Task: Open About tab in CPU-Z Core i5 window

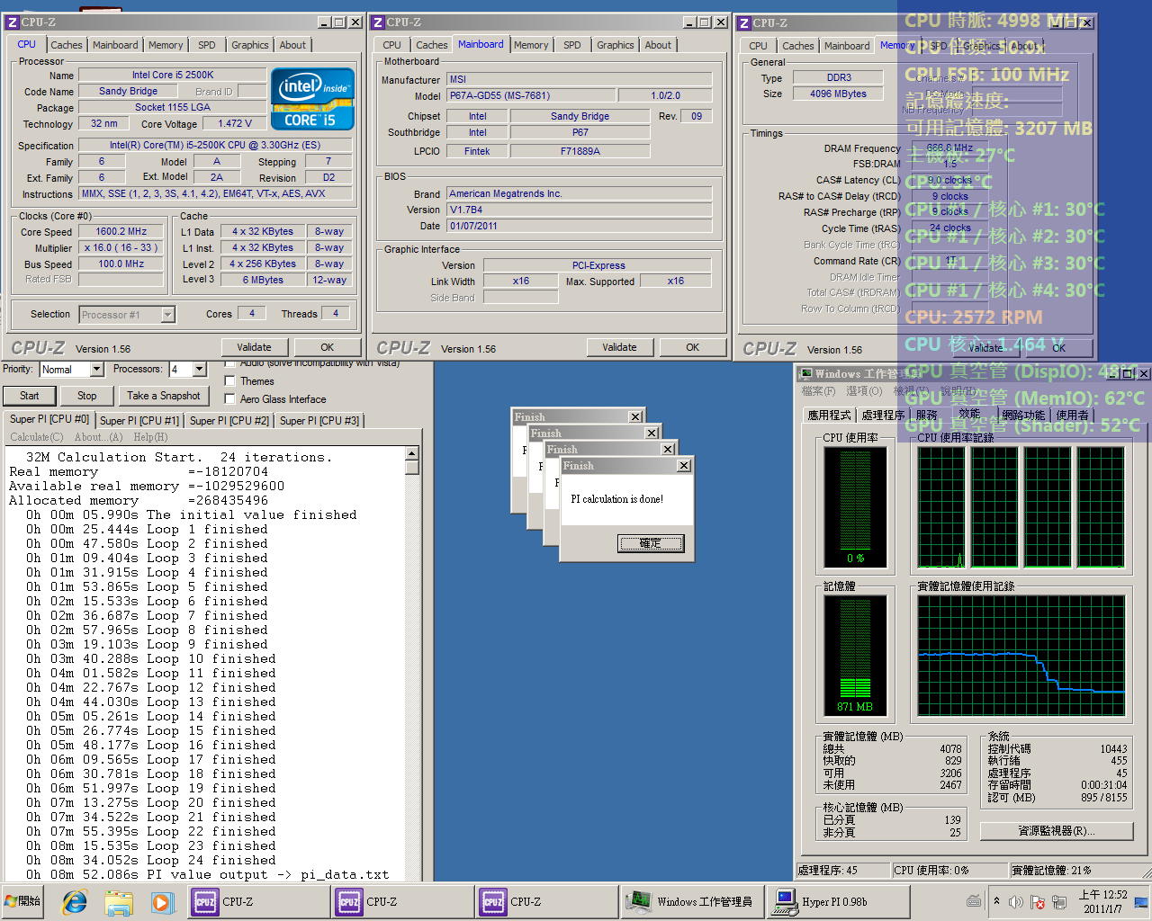Action: point(292,45)
